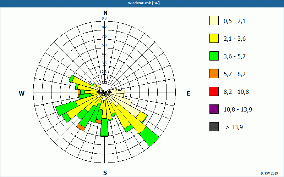Click the legend label '10,8 - 13,9'
This screenshot has width=284, height=177.
[238, 110]
